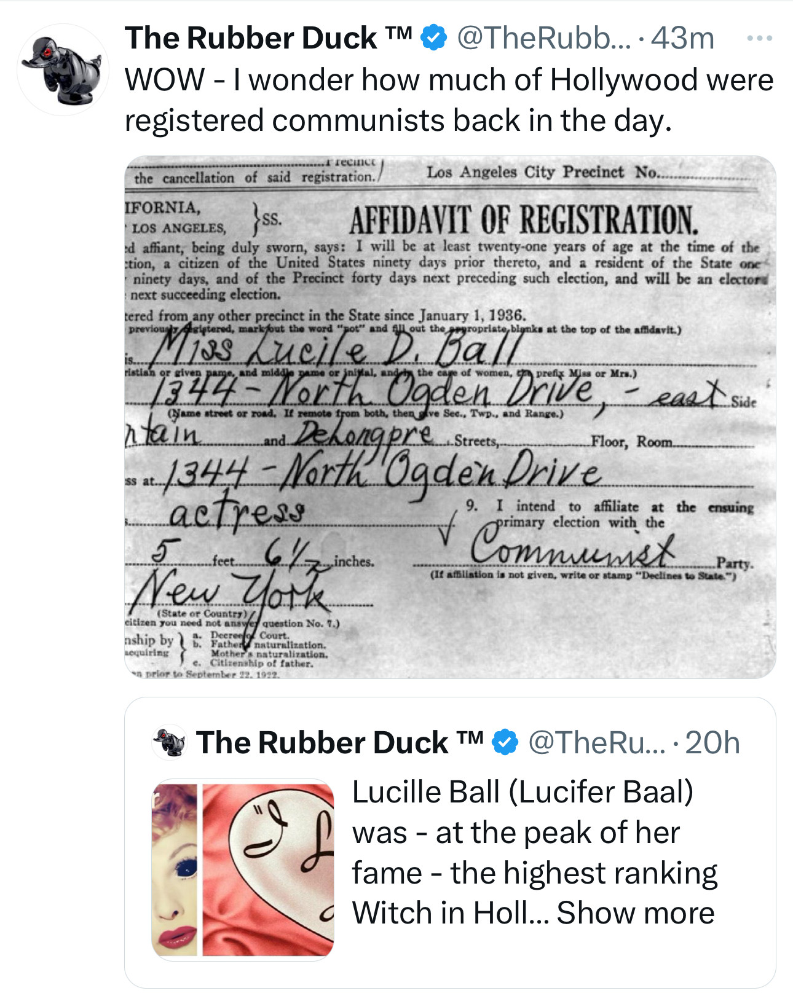Expand quoted post with 'Show more'
The width and height of the screenshot is (793, 1004).
point(636,913)
